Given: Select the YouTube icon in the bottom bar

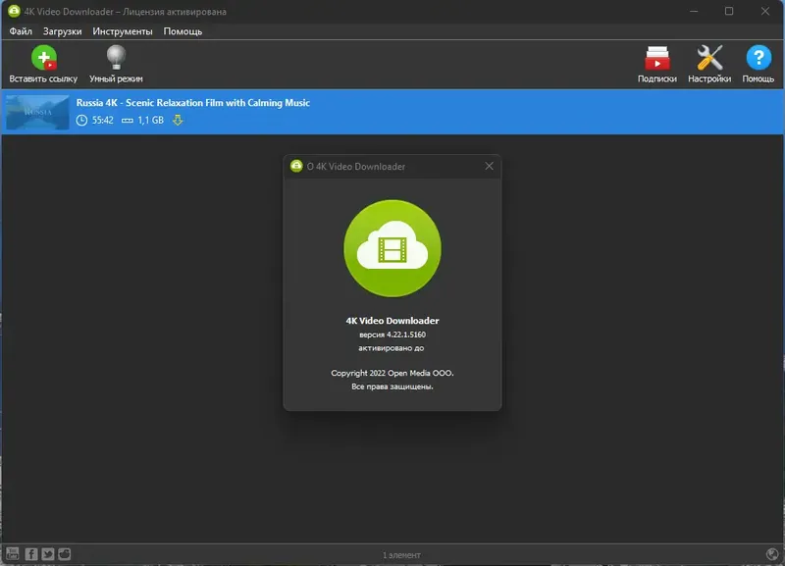Looking at the screenshot, I should [13, 554].
